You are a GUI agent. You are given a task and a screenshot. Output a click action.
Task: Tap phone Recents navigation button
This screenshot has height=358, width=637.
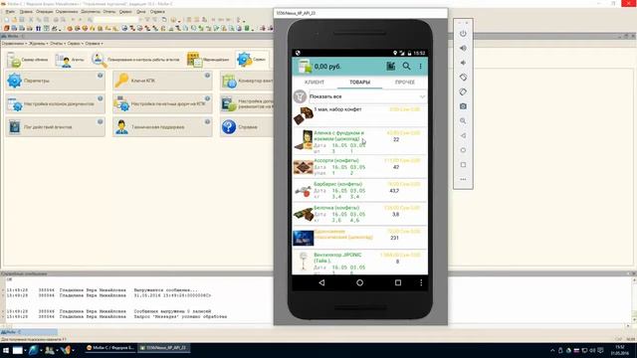coord(398,282)
